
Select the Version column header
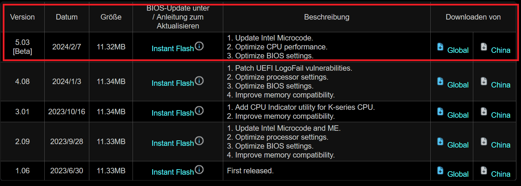(x=22, y=17)
